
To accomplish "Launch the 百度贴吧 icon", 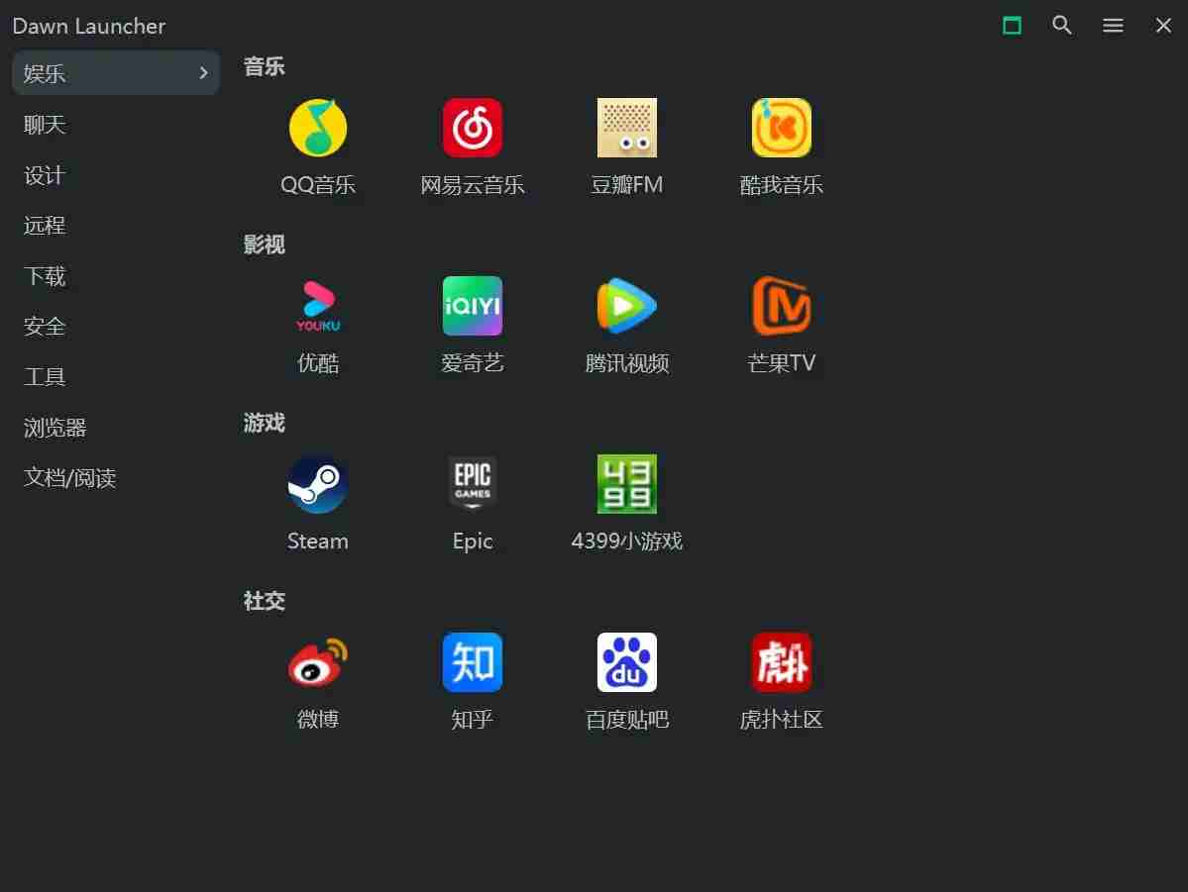I will (627, 663).
